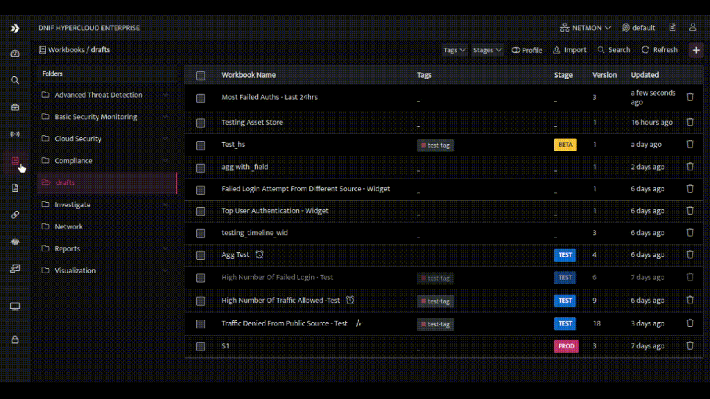Open the Tags filter dropdown

pos(454,50)
